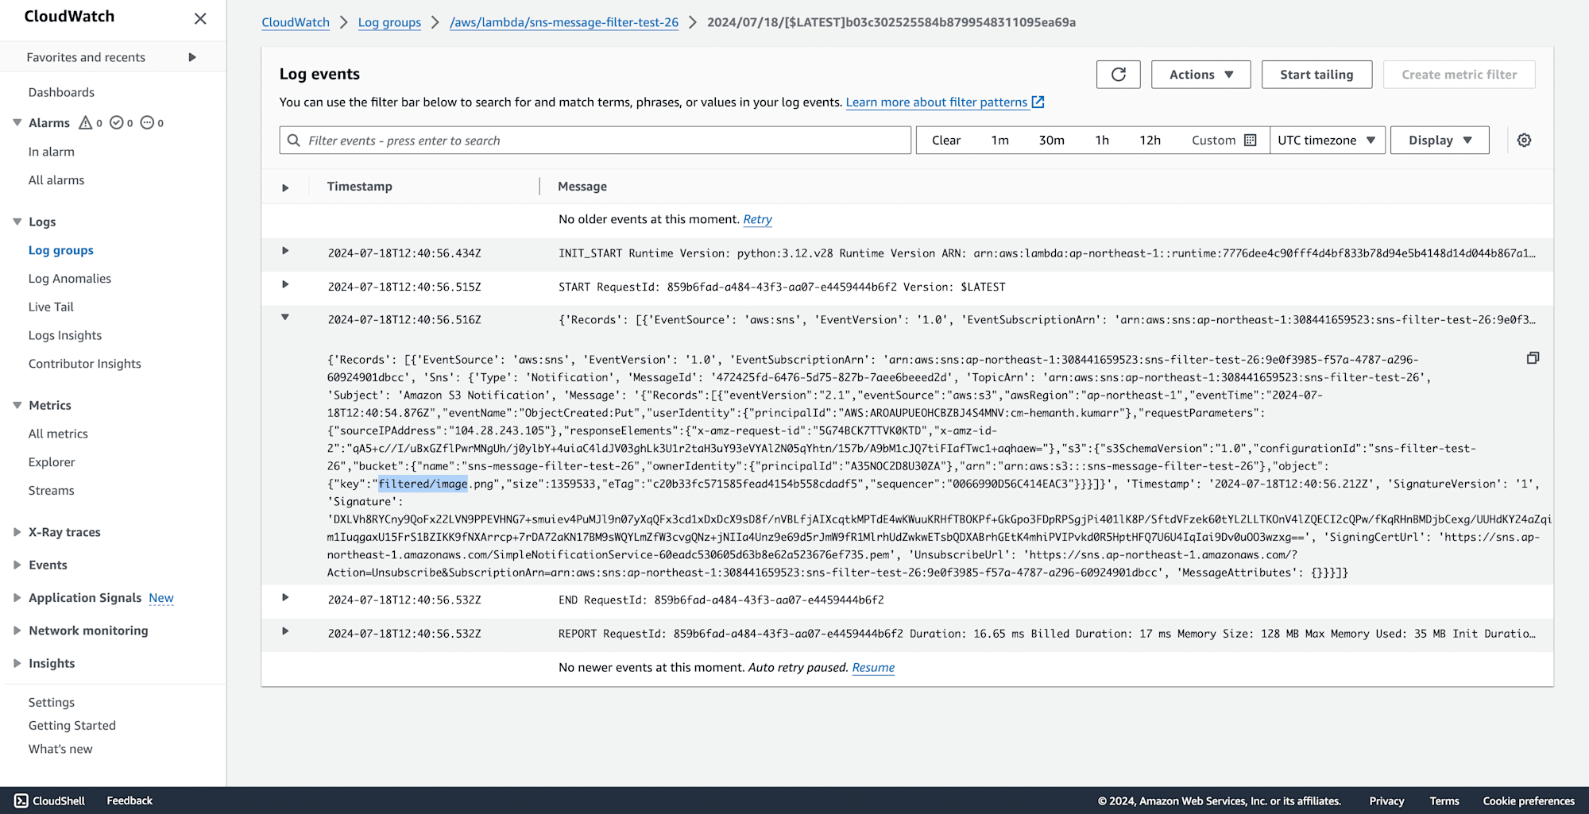Open the Actions dropdown
Image resolution: width=1589 pixels, height=814 pixels.
(x=1200, y=75)
